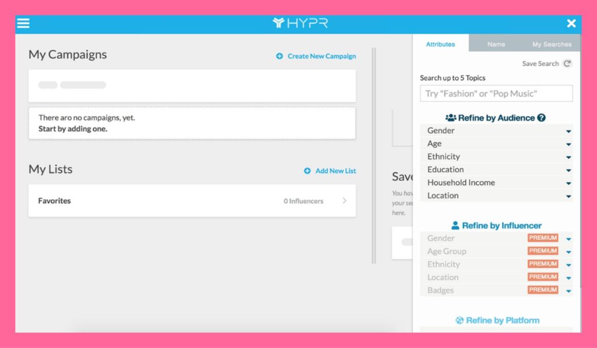This screenshot has height=348, width=597.
Task: Click PREMIUM badge on influencer Gender
Action: click(543, 238)
